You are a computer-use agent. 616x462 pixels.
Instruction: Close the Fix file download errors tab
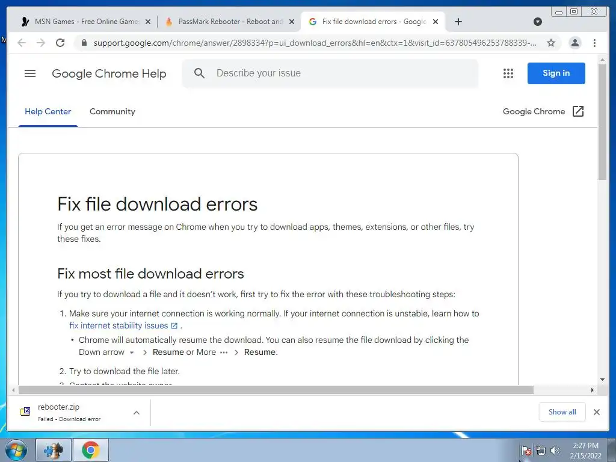(436, 22)
